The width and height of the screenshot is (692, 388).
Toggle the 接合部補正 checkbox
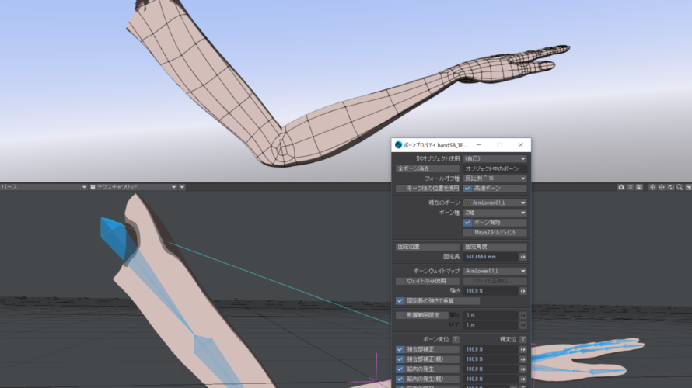(400, 349)
